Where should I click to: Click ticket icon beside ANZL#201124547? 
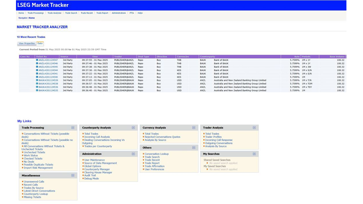coord(37,60)
